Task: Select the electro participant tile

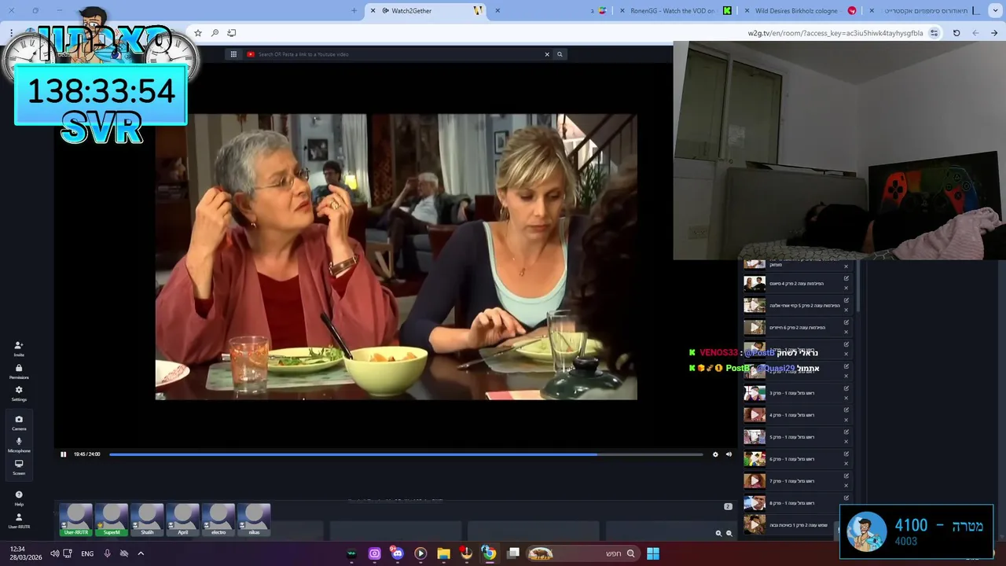Action: 218,520
